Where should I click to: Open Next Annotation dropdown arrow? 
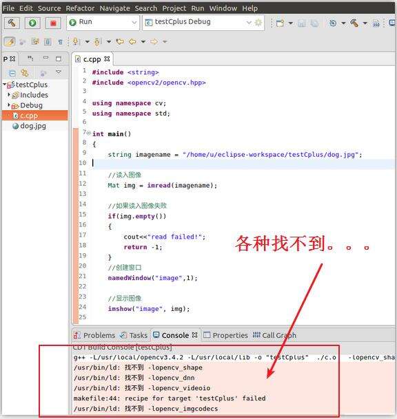coord(88,42)
